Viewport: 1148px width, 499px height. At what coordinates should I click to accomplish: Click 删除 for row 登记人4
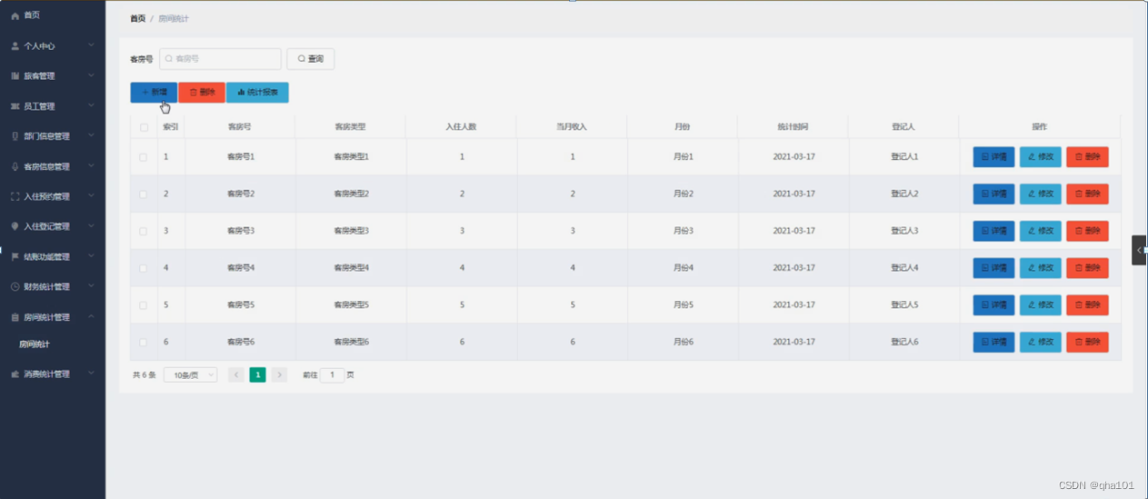(1087, 268)
